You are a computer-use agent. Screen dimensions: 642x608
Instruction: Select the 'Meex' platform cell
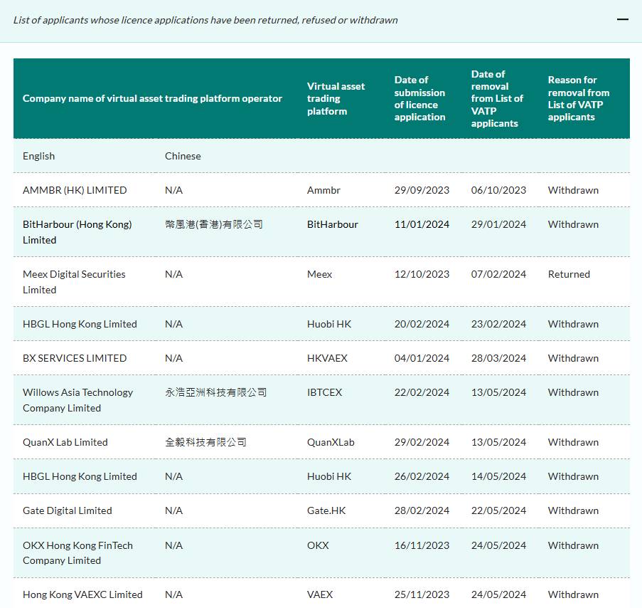(x=319, y=274)
